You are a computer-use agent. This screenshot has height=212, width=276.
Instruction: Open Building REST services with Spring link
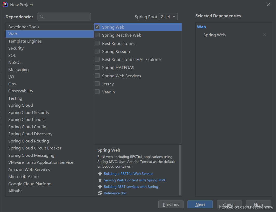point(131,187)
